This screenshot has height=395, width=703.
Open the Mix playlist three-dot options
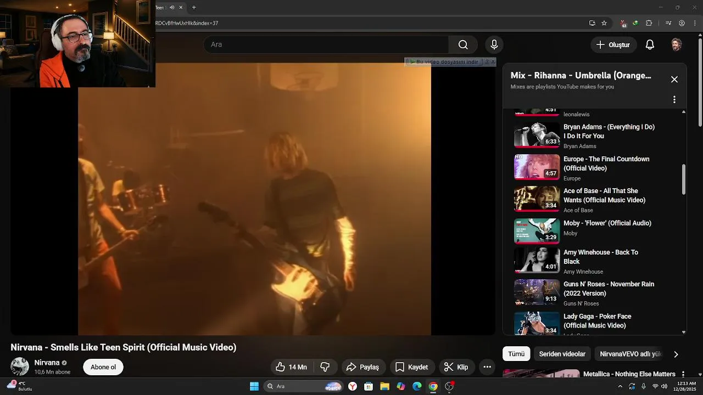coord(674,100)
